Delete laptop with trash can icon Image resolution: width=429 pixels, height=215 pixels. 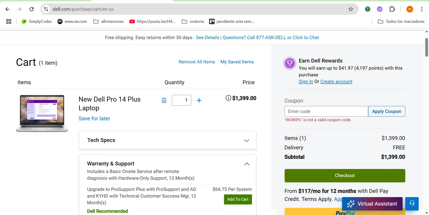pos(164,100)
